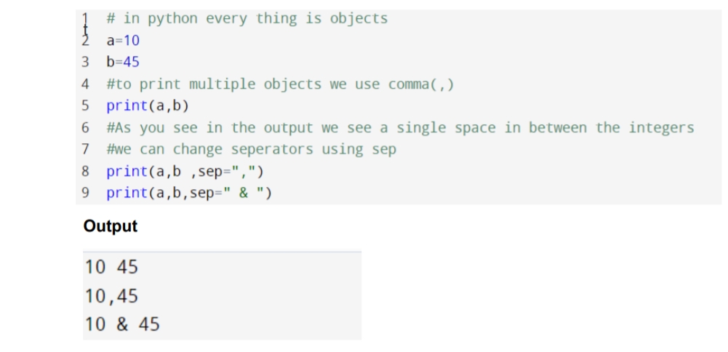Click the print statement with sep=","
Viewport: 728px width, 352px height.
[185, 172]
